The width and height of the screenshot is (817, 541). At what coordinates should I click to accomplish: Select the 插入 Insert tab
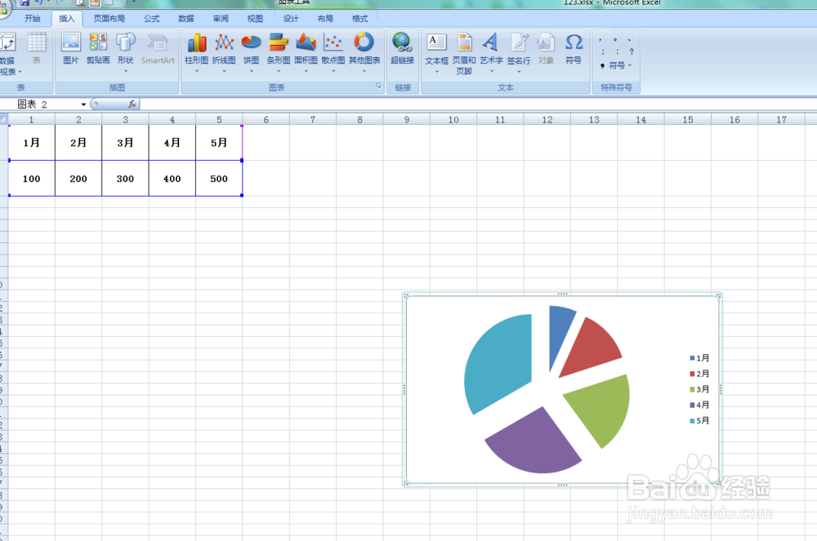[67, 19]
